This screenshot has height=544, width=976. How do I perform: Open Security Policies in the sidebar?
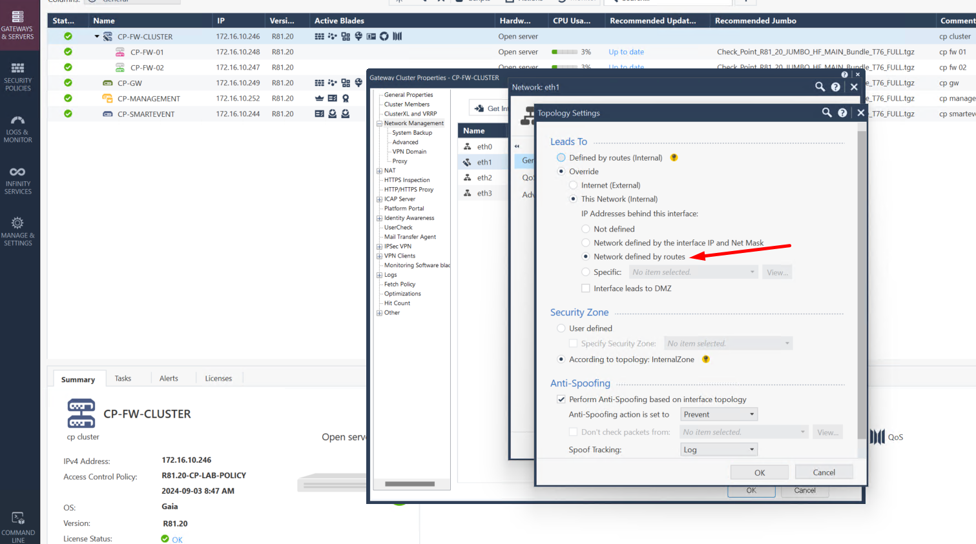[17, 77]
